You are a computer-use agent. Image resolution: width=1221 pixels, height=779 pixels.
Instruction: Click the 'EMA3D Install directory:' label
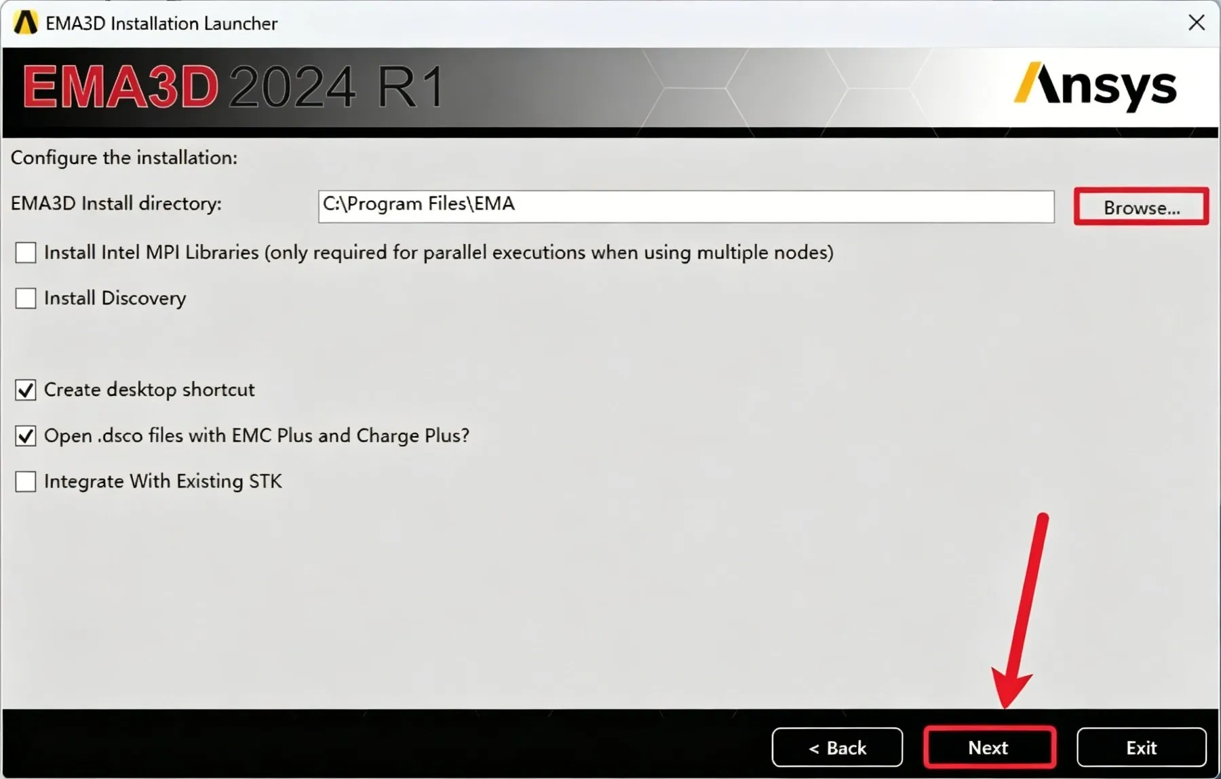click(116, 203)
